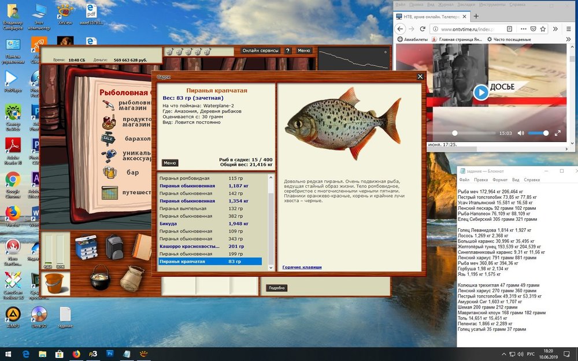
Task: Mute the video with speaker icon
Action: click(x=520, y=133)
